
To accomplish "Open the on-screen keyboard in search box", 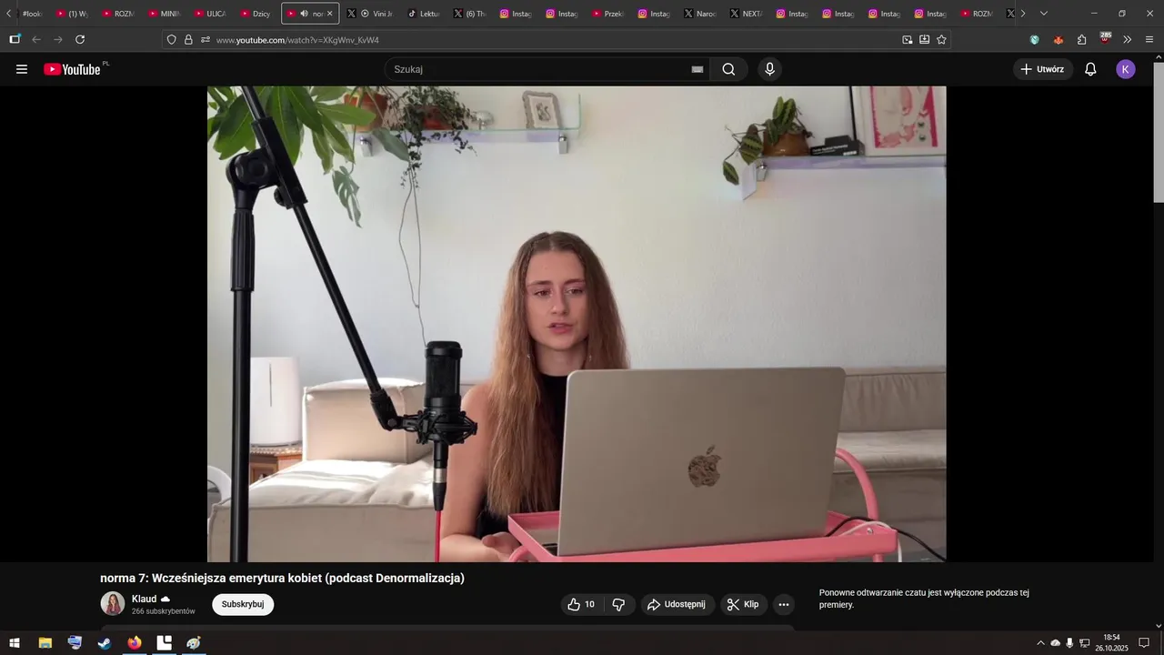I will [x=697, y=69].
